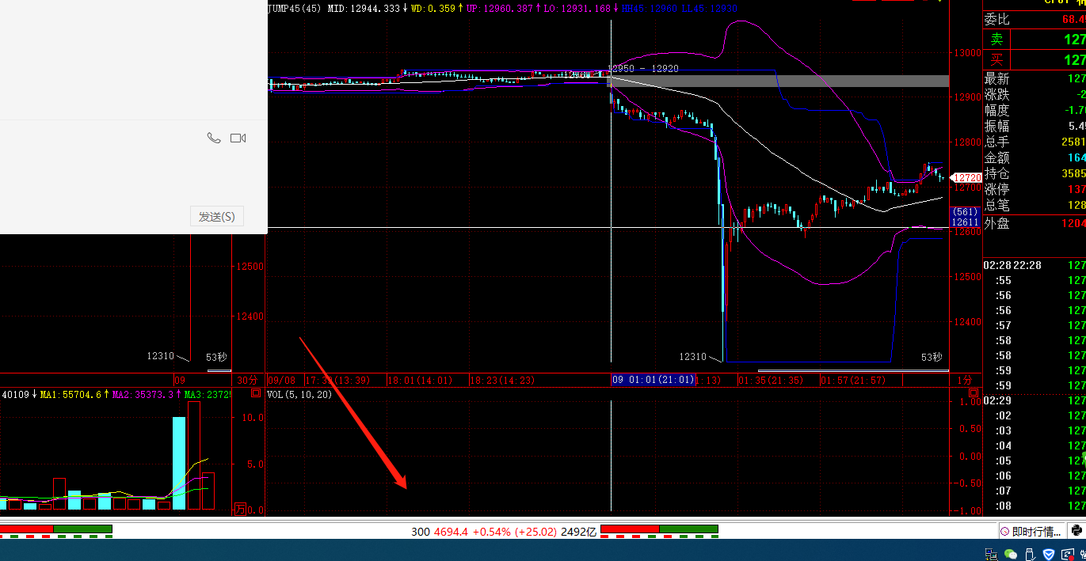
Task: Click the 01:57(21:57) time axis label
Action: (x=854, y=381)
